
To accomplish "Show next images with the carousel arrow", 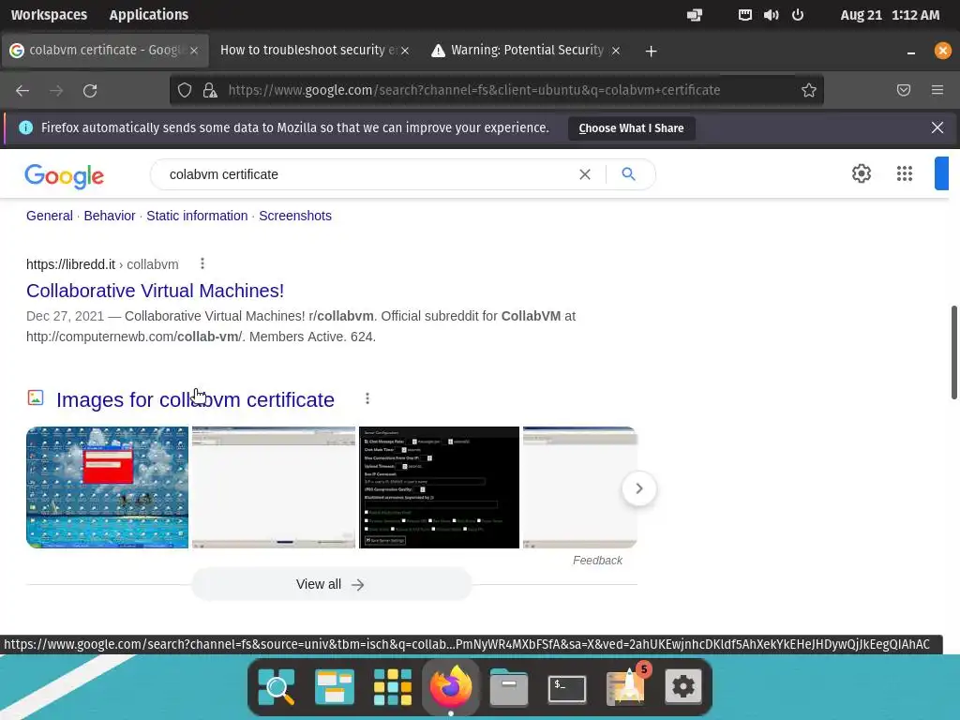I will tap(638, 488).
